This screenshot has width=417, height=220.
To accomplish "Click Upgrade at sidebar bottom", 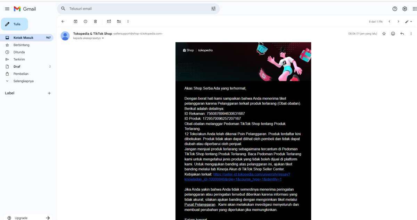I will (21, 218).
